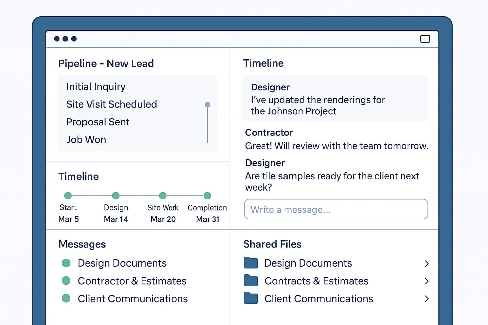Select Job Won pipeline stage
Image resolution: width=488 pixels, height=325 pixels.
tap(86, 139)
